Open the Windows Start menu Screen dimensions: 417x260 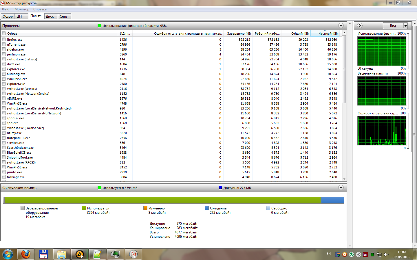[8, 254]
